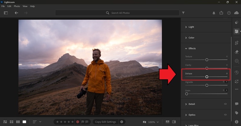Select the Healing eraser tool

click(x=236, y=52)
